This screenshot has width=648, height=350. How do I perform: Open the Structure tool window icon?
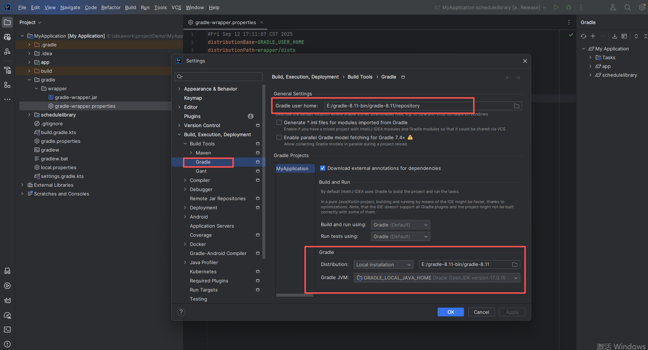(7, 85)
